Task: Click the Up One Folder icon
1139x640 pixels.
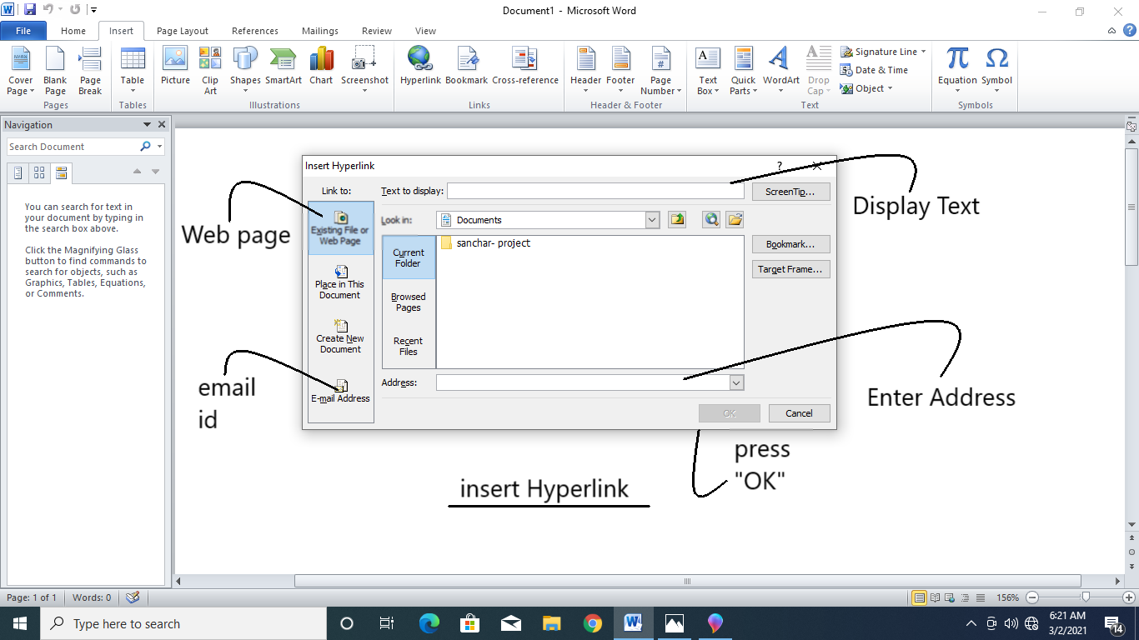Action: 677,220
